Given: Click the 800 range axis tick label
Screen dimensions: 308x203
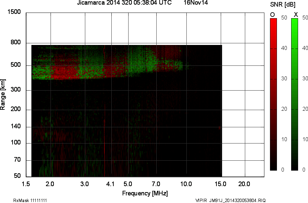Looking at the screenshot, I should pyautogui.click(x=16, y=42).
